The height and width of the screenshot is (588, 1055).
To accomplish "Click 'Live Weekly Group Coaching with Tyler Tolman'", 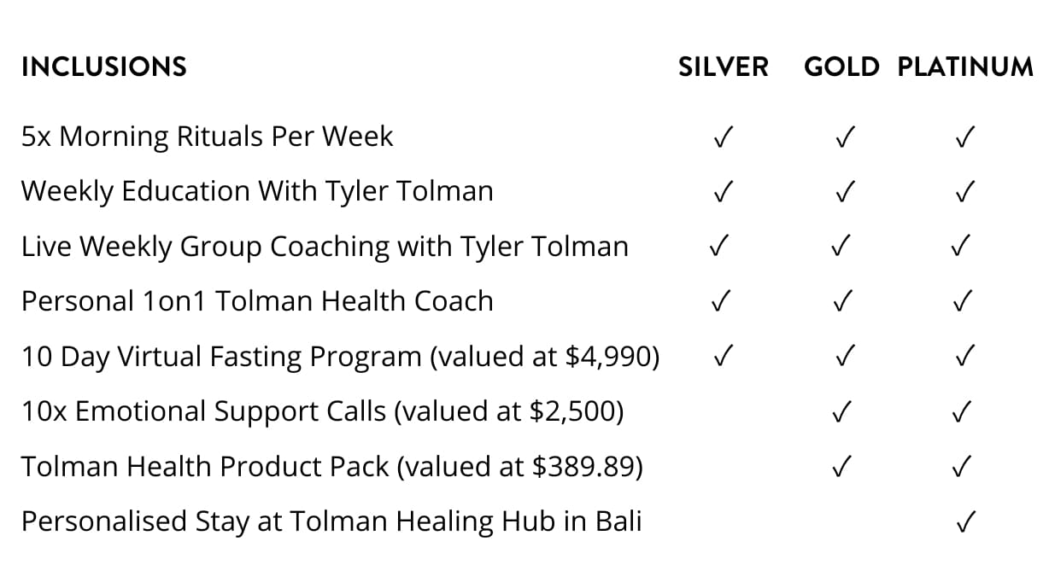I will tap(325, 247).
